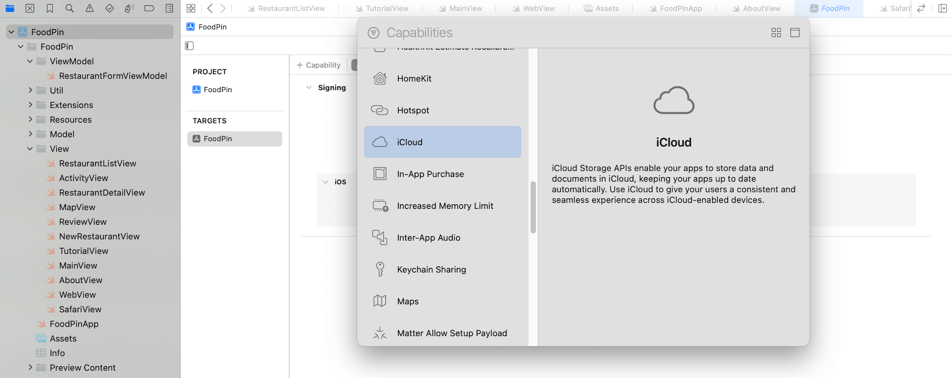
Task: Open the Bookmark navigator icon
Action: [50, 8]
